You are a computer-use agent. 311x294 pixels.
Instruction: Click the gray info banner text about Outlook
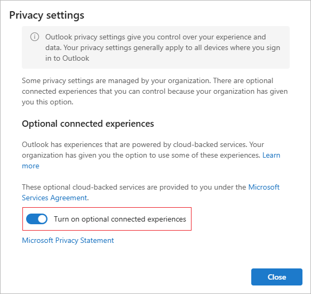(163, 48)
